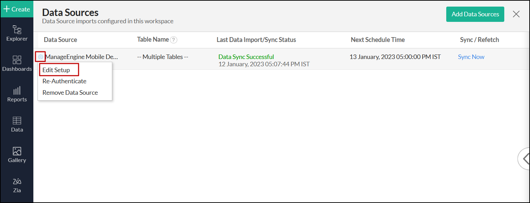Screen dimensions: 530x203
Task: Open the Gallery sidebar icon
Action: pyautogui.click(x=17, y=155)
